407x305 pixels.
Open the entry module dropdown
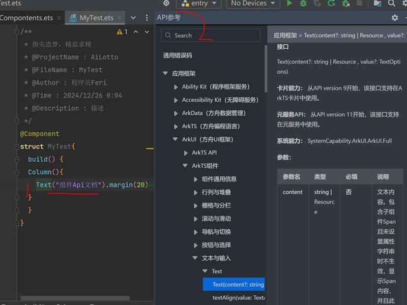[x=199, y=4]
